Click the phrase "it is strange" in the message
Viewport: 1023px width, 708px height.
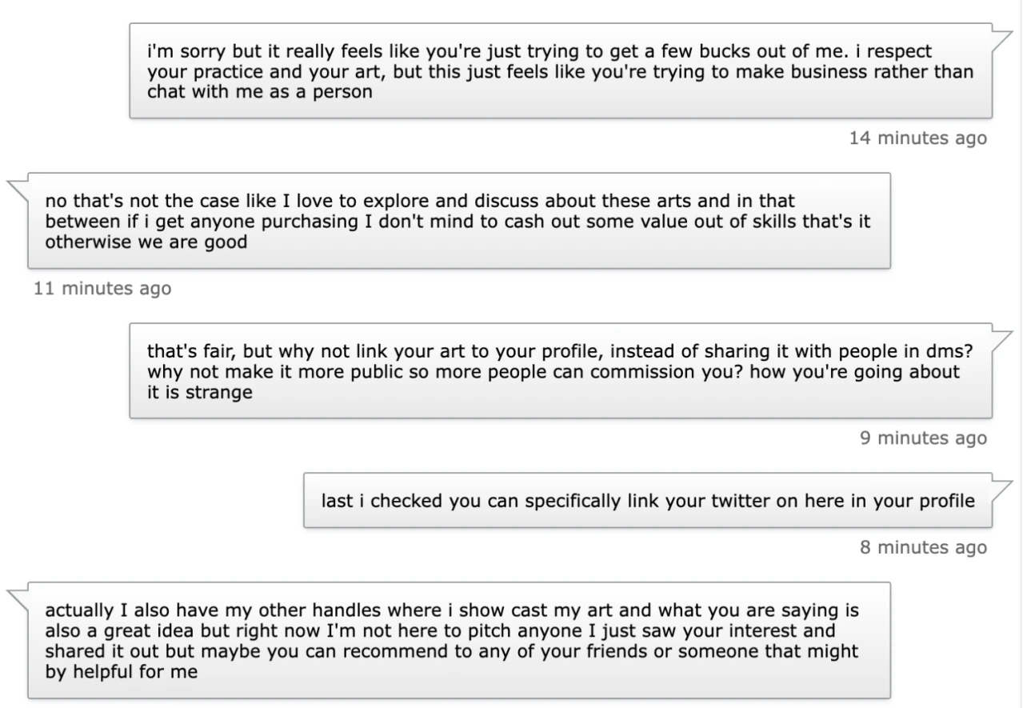pos(200,393)
